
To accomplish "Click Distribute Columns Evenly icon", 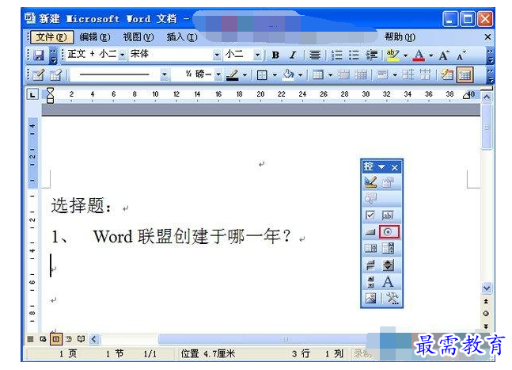I will (x=425, y=75).
